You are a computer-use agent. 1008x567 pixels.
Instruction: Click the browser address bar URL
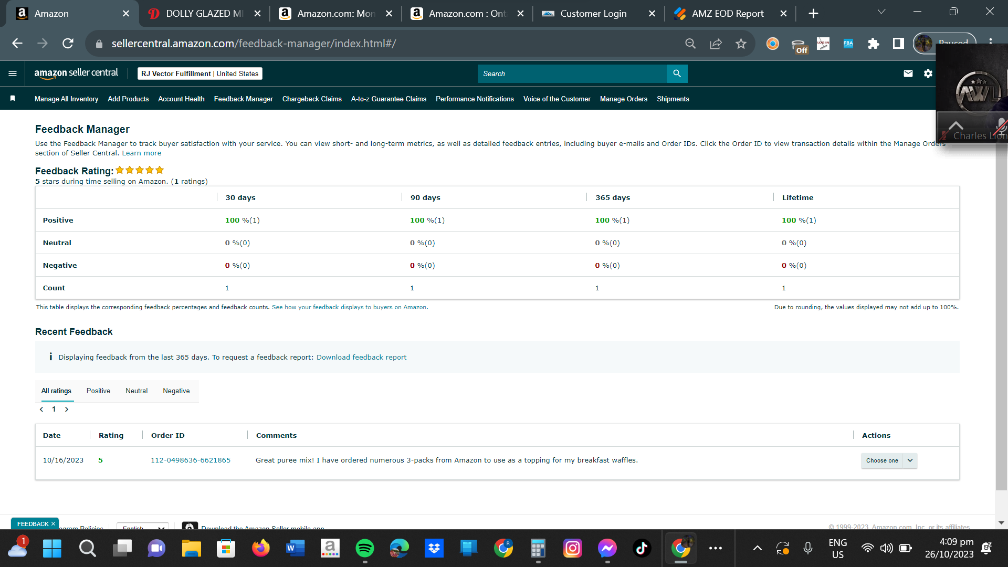254,44
